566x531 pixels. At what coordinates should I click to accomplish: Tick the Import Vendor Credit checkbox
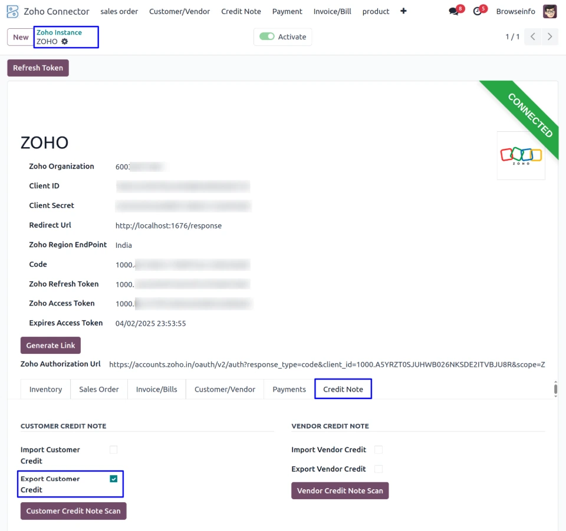click(379, 450)
